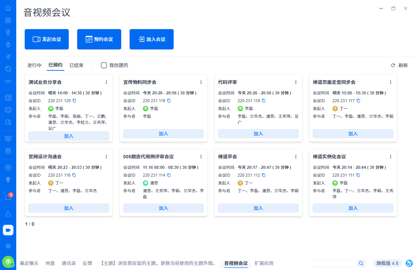Viewport: 415px width, 270px height.
Task: Open the apps grid icon in sidebar
Action: coord(8,246)
